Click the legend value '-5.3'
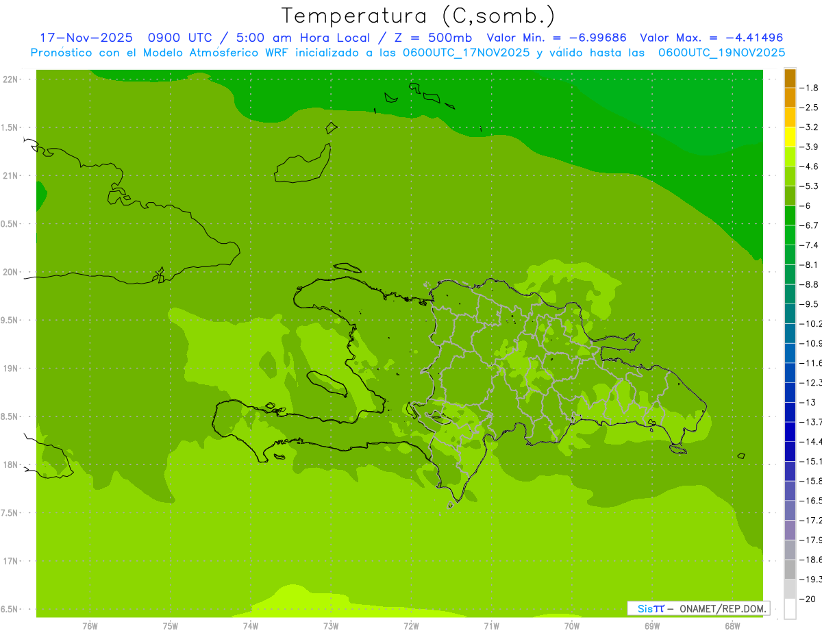Image resolution: width=822 pixels, height=635 pixels. 809,186
